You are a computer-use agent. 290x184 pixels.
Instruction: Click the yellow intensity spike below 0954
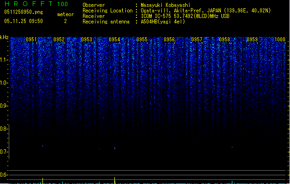pos(114,180)
